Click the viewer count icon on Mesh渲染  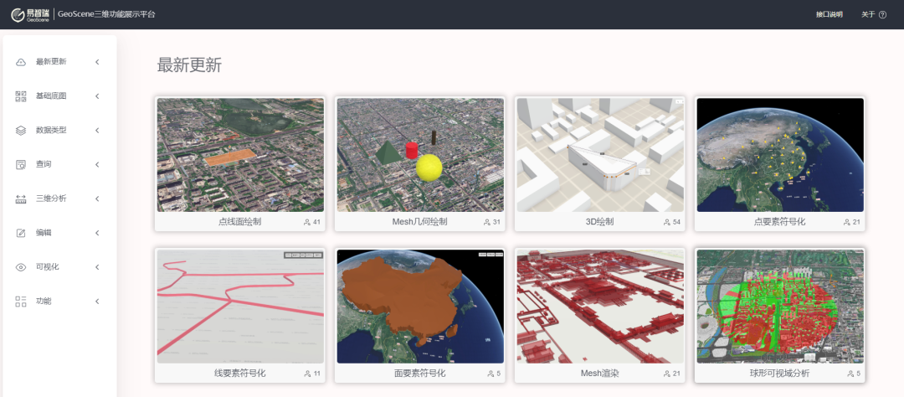pyautogui.click(x=666, y=374)
